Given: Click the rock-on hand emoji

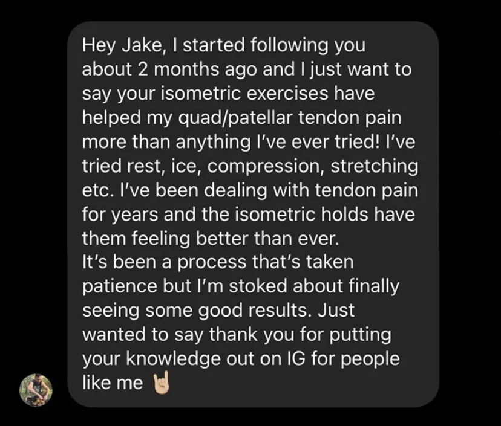Looking at the screenshot, I should 160,382.
